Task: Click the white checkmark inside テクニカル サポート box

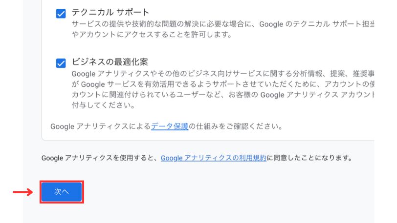Action: point(61,13)
